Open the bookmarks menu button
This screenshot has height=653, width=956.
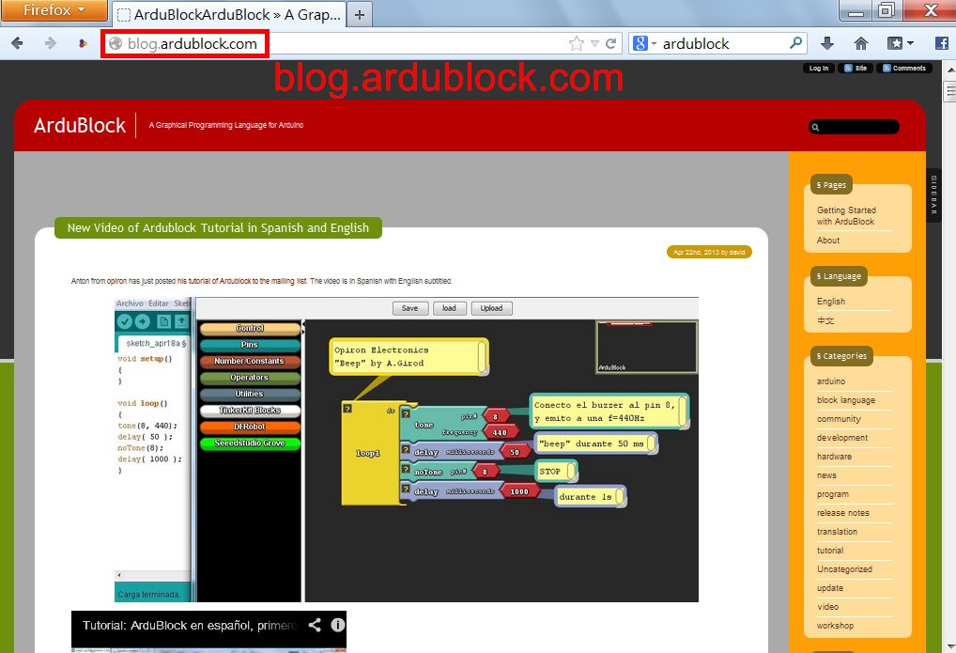click(x=900, y=43)
